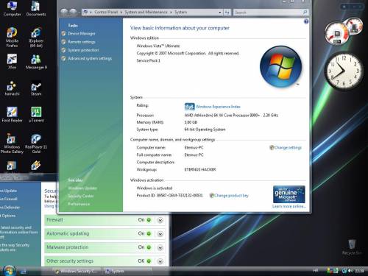Click Change settings for computer name
The height and width of the screenshot is (276, 368).
coord(288,147)
